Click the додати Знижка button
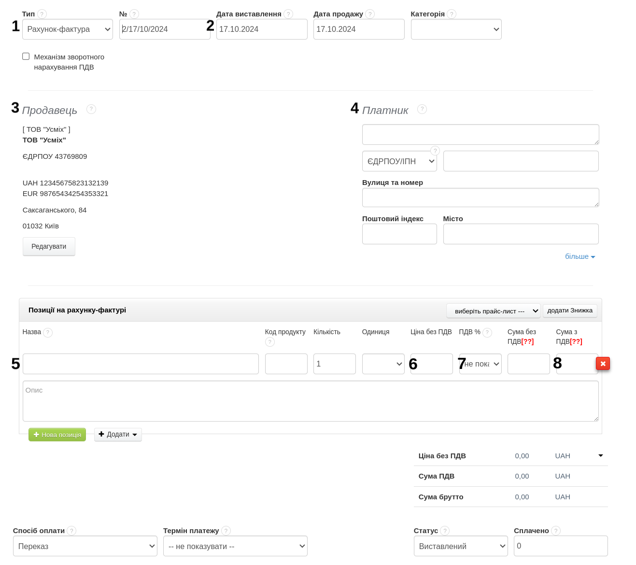Image resolution: width=636 pixels, height=565 pixels. 570,311
